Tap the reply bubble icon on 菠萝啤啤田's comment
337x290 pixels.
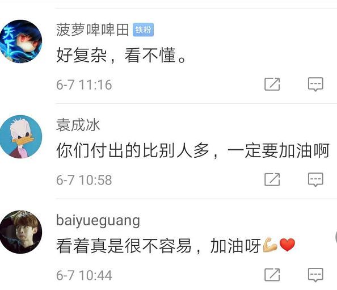pos(315,84)
